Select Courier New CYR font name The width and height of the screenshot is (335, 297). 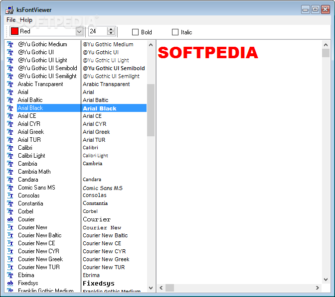click(38, 251)
